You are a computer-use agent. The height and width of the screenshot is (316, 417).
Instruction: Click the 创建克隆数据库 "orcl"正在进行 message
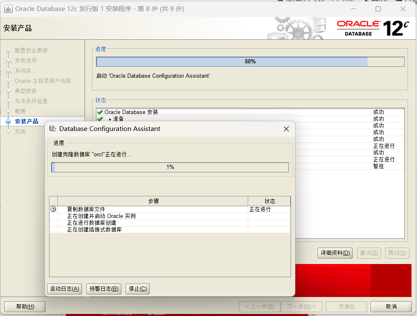[92, 154]
